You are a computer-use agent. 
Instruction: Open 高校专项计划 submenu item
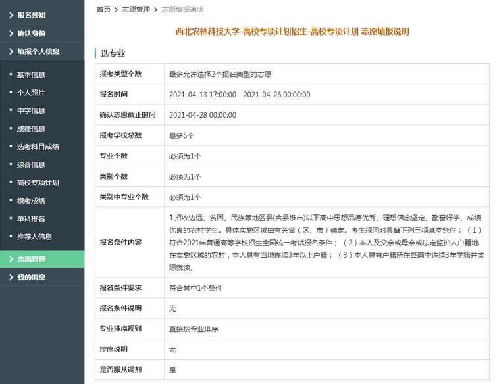(38, 183)
